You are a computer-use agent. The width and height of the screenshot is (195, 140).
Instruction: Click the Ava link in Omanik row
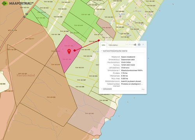143,89
